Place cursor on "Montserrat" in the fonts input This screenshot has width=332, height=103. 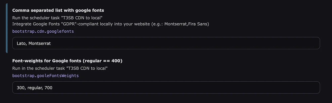click(x=40, y=43)
